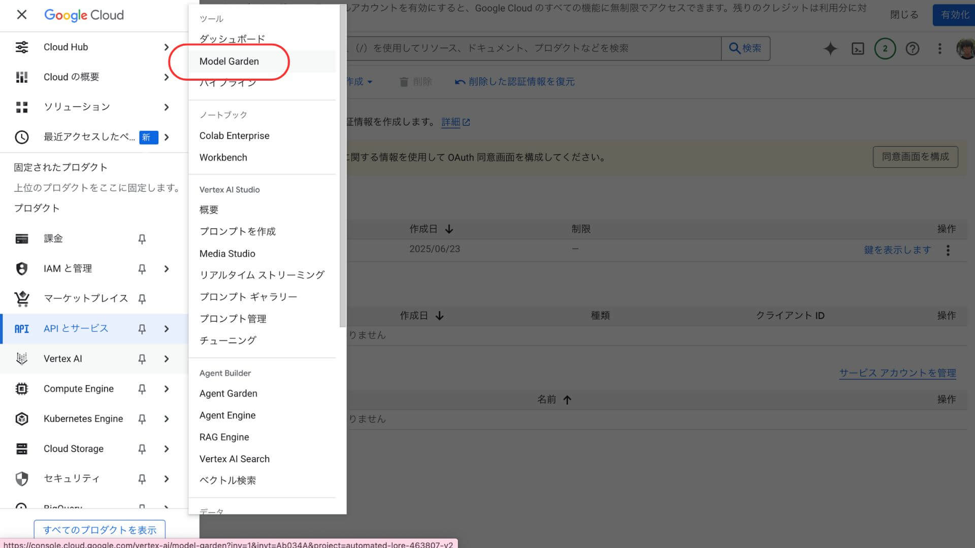Open notifications badge showing 2
Viewport: 975px width, 548px height.
[885, 49]
